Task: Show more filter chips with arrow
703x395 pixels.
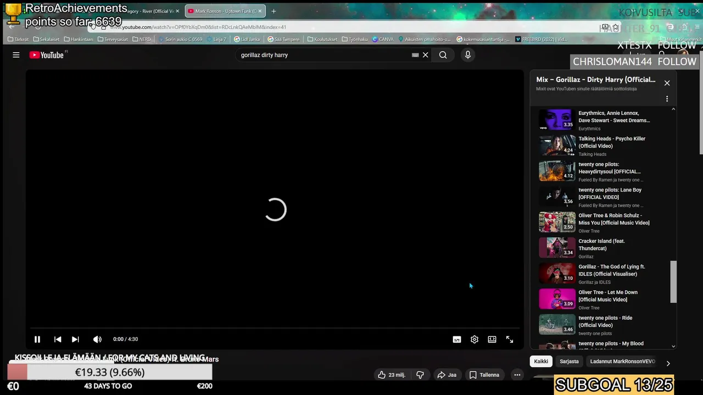Action: (x=668, y=363)
